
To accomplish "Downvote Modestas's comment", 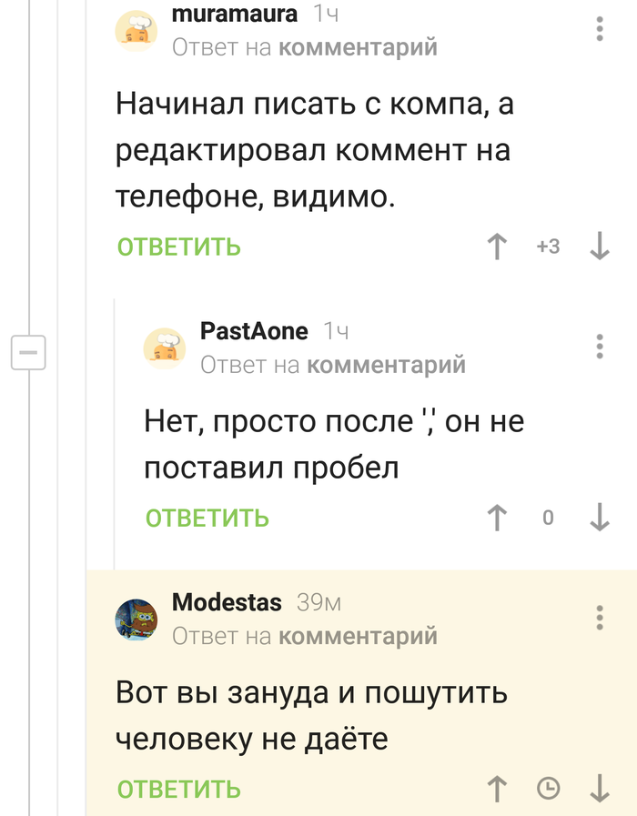I will coord(599,789).
